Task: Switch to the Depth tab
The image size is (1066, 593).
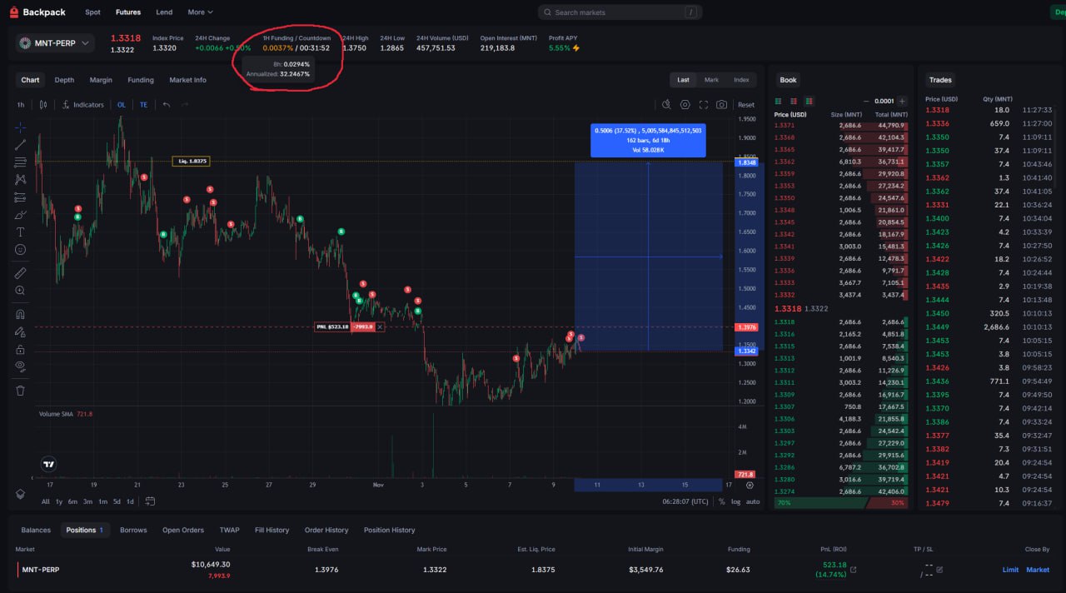Action: (64, 80)
